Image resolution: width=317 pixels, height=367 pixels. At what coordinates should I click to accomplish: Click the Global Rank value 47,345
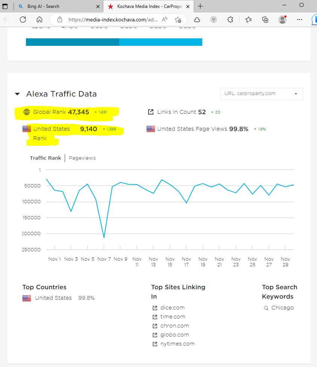[x=79, y=112]
